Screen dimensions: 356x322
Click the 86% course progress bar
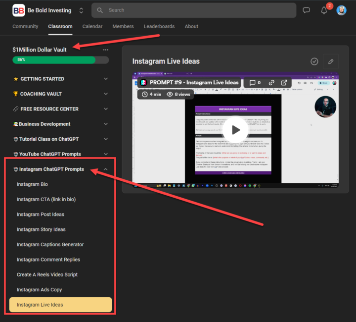click(x=61, y=60)
